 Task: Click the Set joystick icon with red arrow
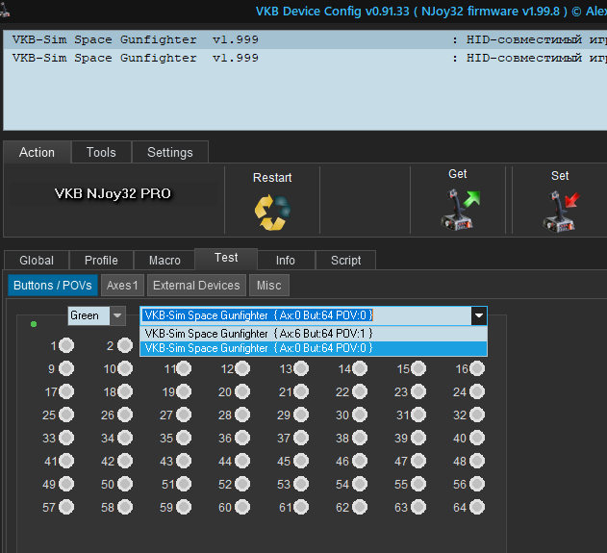point(561,212)
